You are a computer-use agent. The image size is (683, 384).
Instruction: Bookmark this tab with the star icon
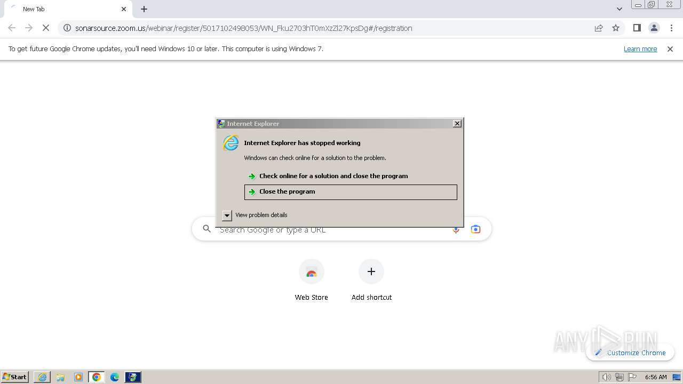[616, 28]
